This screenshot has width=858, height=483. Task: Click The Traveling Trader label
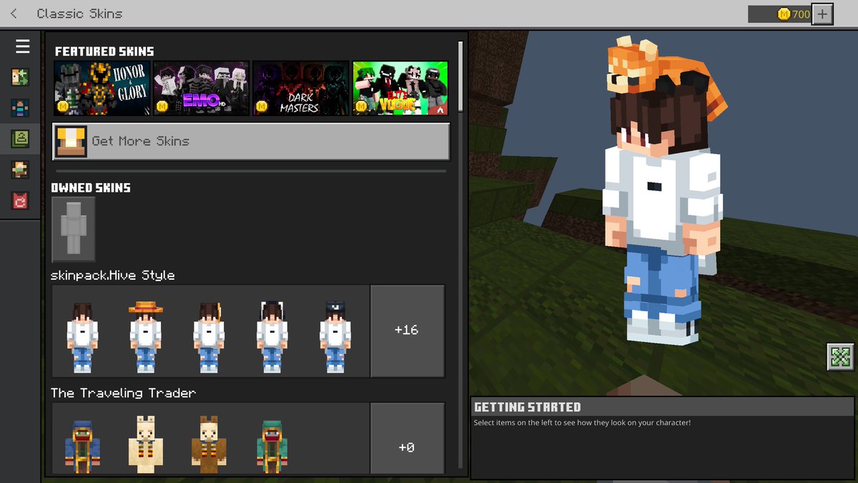click(x=123, y=393)
